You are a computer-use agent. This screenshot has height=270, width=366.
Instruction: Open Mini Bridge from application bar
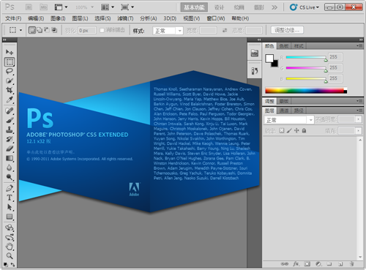point(43,7)
